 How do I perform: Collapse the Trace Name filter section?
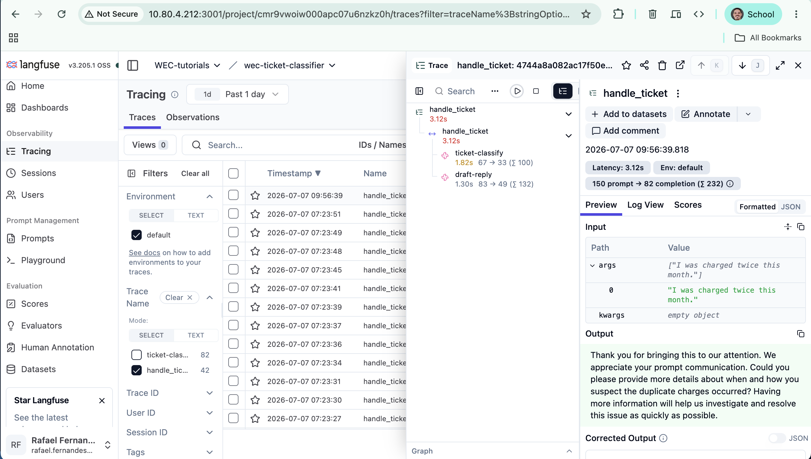210,297
